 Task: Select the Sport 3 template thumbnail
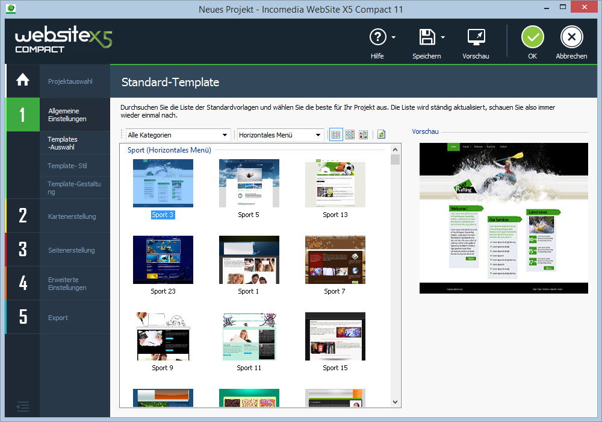coord(163,183)
